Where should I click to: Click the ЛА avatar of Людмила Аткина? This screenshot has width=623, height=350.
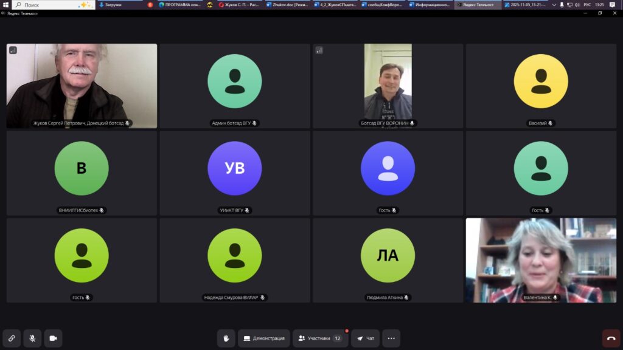(x=388, y=255)
